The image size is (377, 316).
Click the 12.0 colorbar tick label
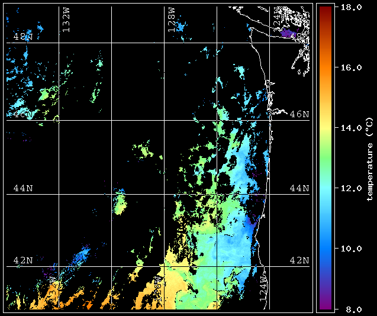coord(352,188)
